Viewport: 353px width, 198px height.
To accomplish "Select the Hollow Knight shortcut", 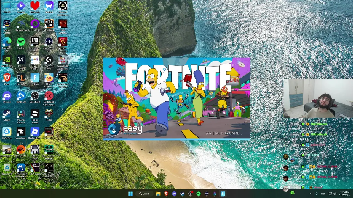I will 35,153.
